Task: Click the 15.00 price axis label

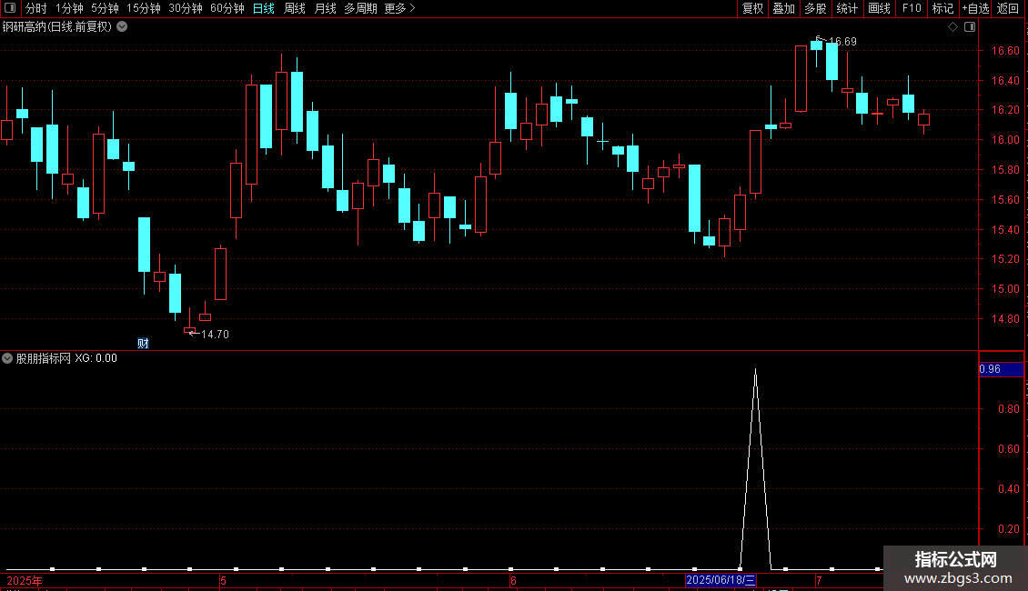Action: pyautogui.click(x=1005, y=289)
